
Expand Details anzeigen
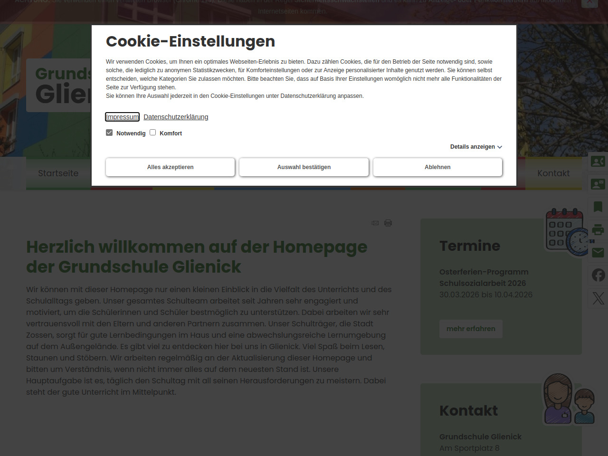[x=476, y=147]
